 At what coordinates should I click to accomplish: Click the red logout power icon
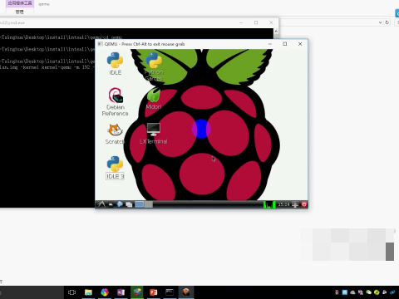click(x=304, y=204)
